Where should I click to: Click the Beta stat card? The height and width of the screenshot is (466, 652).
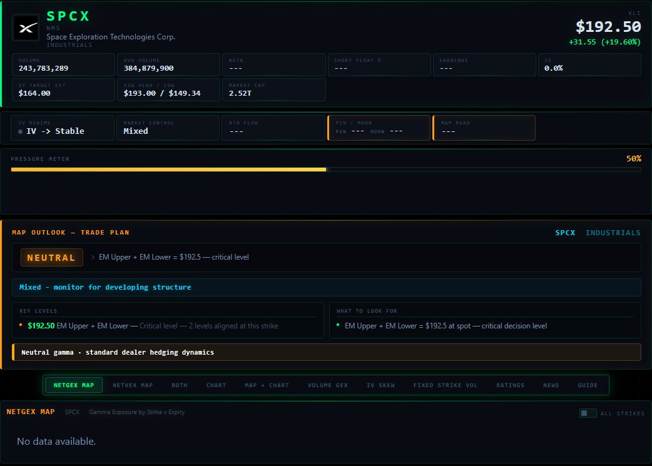274,65
